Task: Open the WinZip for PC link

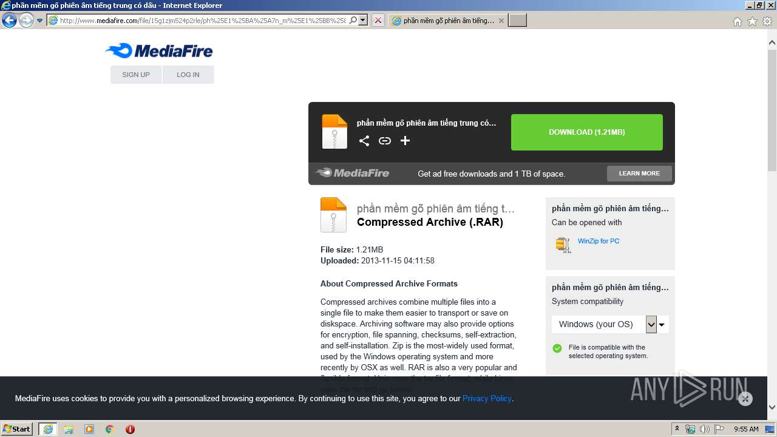Action: pos(599,241)
